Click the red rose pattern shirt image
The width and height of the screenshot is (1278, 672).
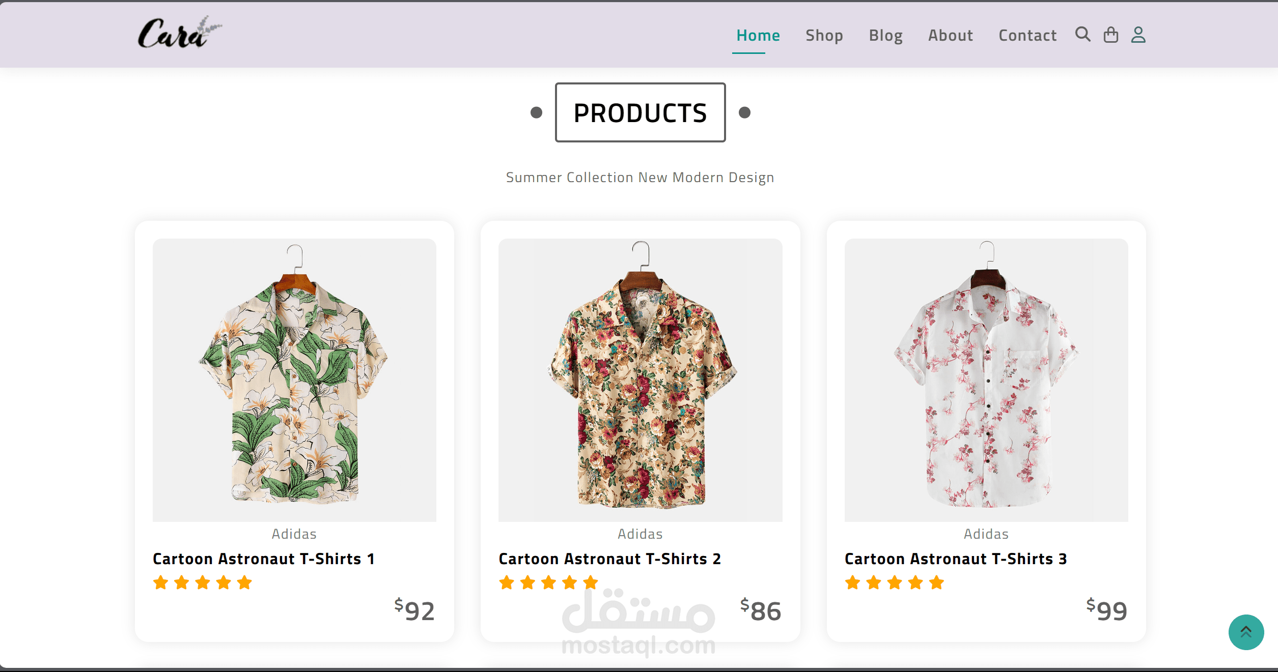(640, 380)
